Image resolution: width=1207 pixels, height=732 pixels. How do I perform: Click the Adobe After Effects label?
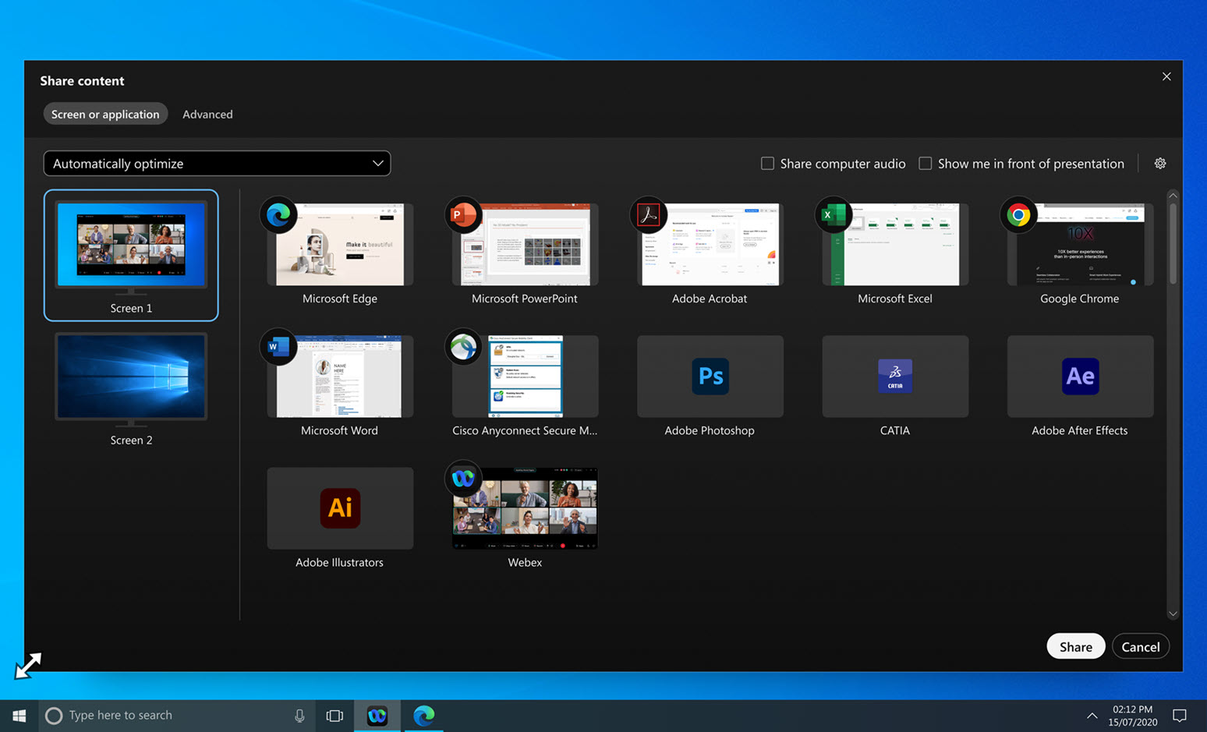pos(1080,430)
